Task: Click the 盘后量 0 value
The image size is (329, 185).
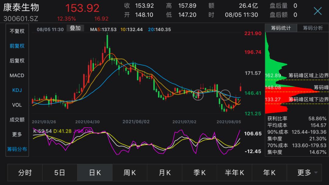Action: 283,6
